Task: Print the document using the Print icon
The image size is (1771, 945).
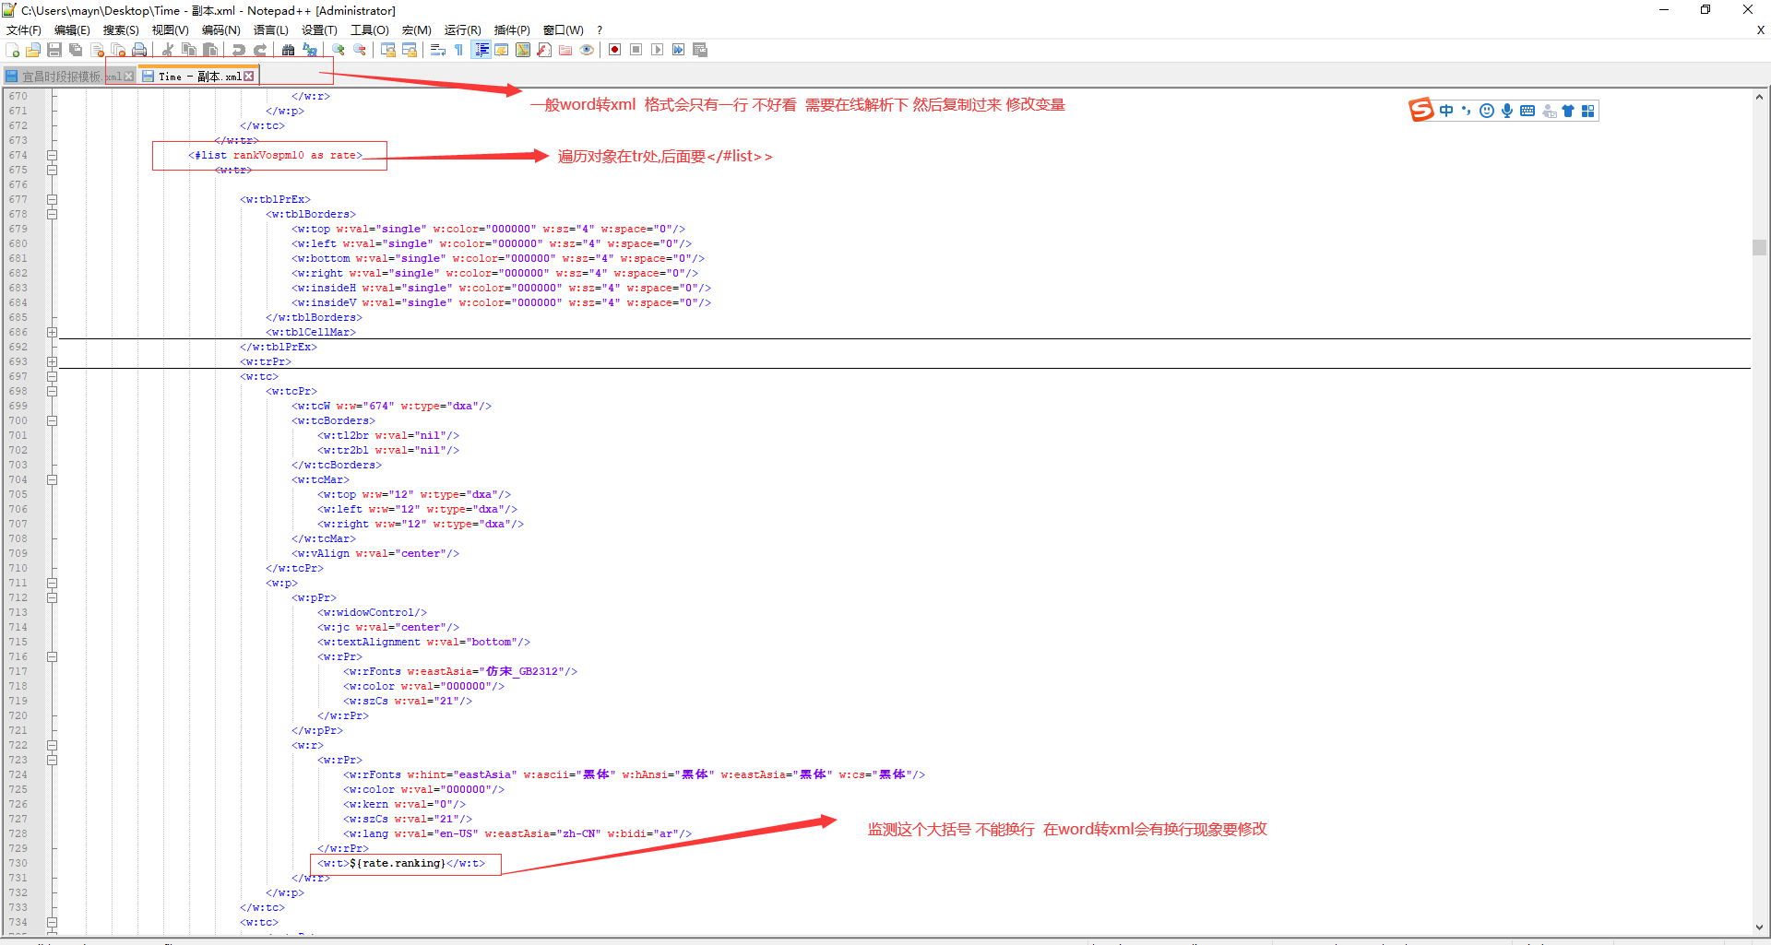Action: point(139,50)
